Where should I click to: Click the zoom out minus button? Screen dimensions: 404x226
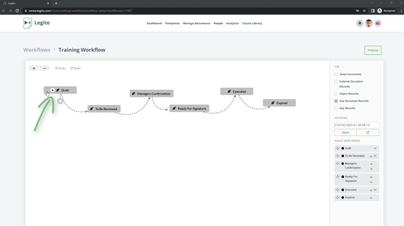pyautogui.click(x=45, y=68)
